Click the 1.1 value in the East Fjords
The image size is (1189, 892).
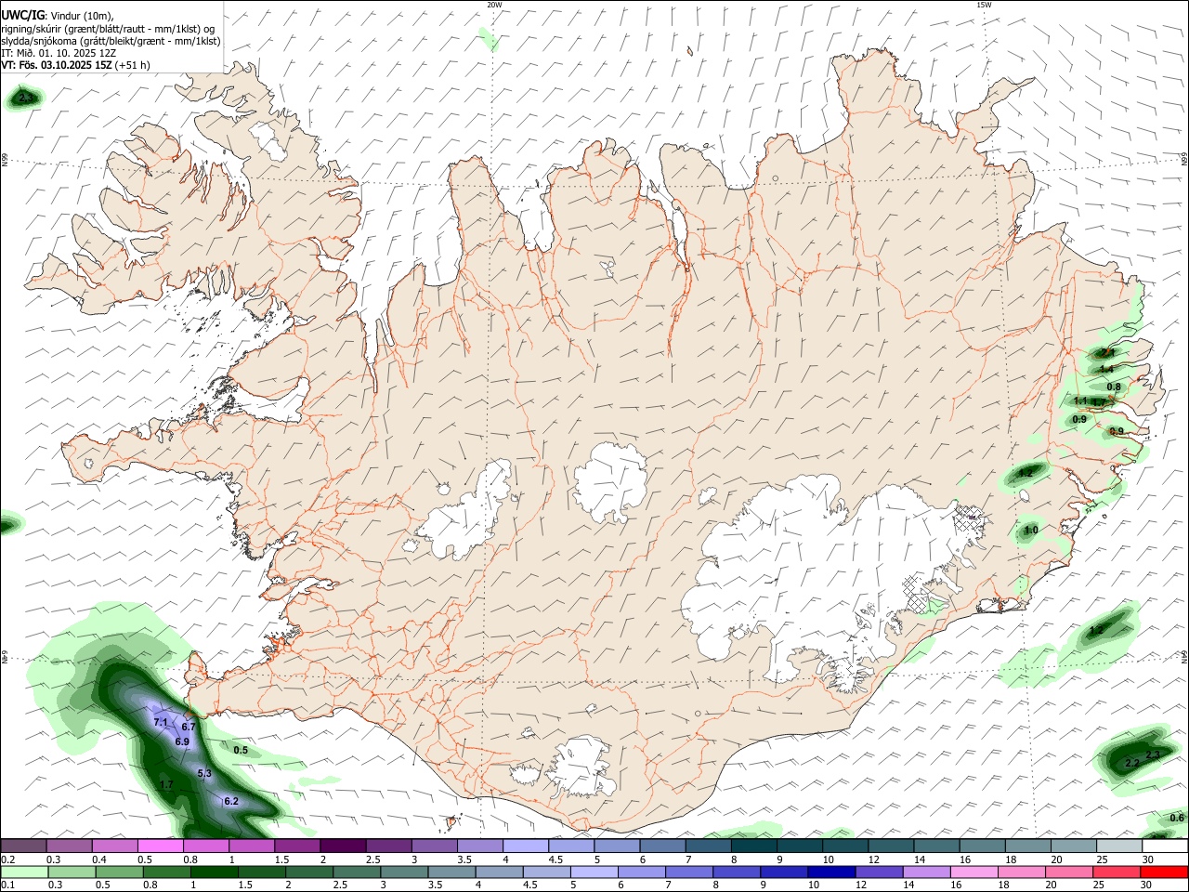[1080, 400]
